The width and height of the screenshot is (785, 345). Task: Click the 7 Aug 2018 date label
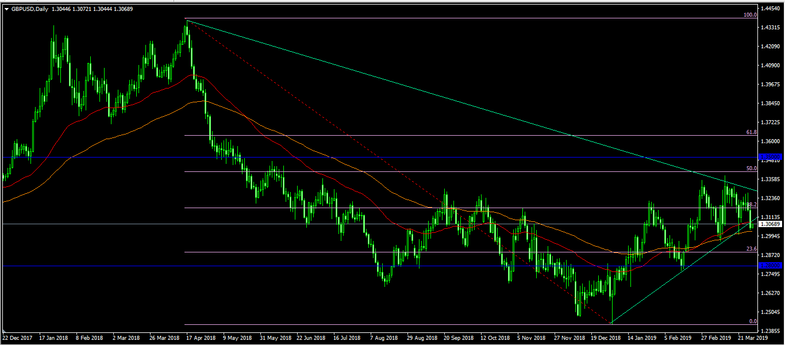pyautogui.click(x=384, y=338)
